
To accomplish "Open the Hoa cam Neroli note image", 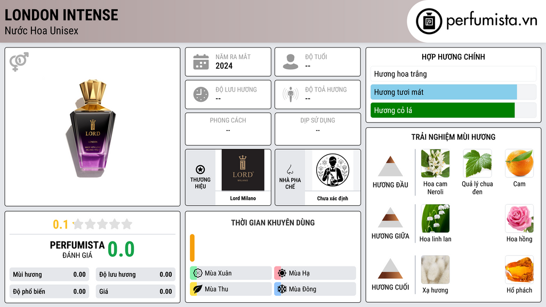I will click(435, 164).
